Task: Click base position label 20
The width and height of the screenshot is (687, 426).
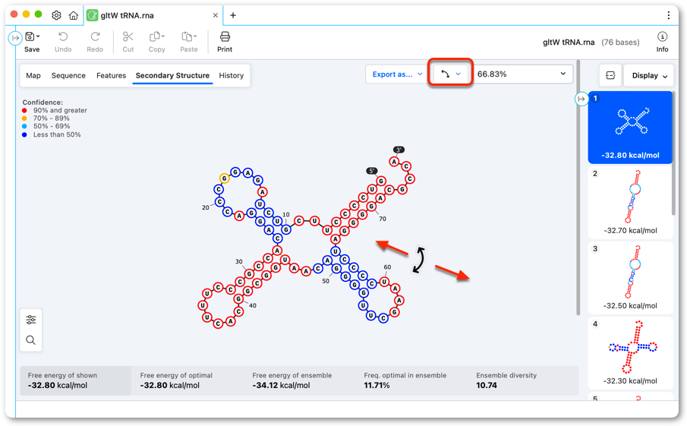Action: coord(206,207)
